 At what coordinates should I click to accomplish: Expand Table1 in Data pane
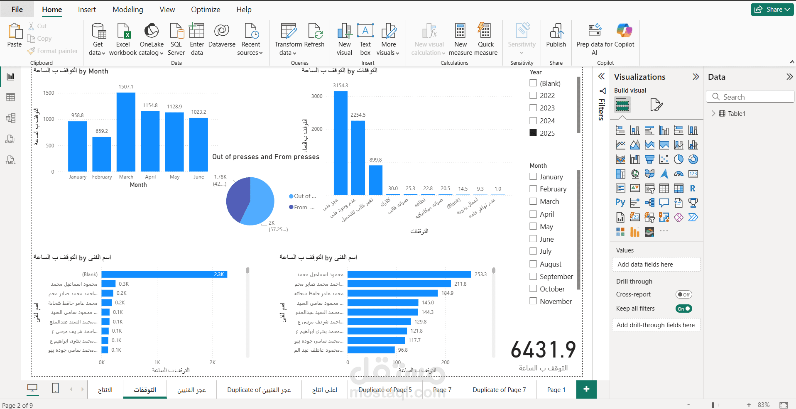click(x=713, y=113)
